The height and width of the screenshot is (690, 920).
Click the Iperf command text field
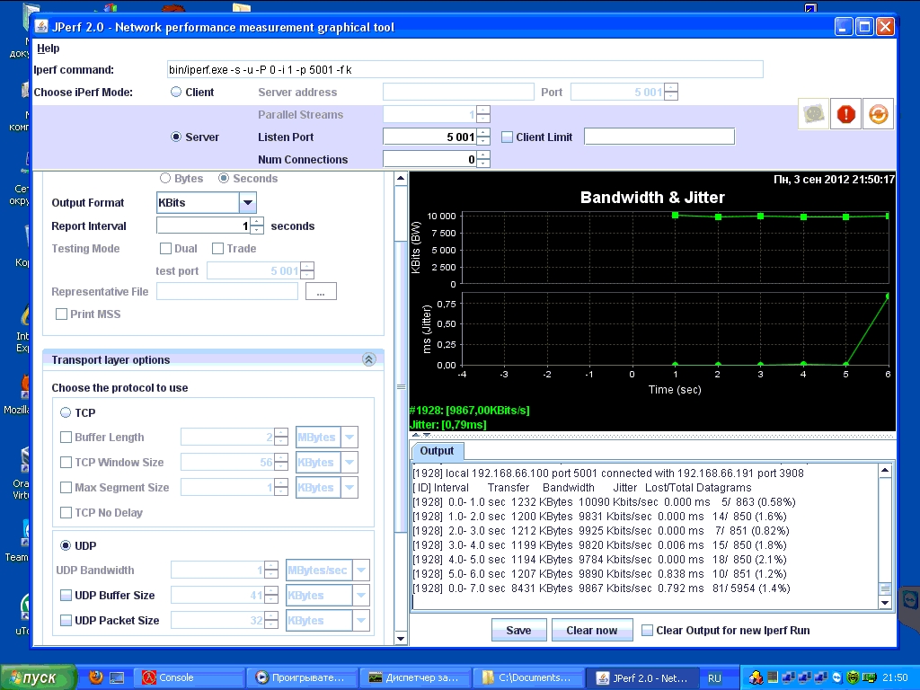pos(464,70)
